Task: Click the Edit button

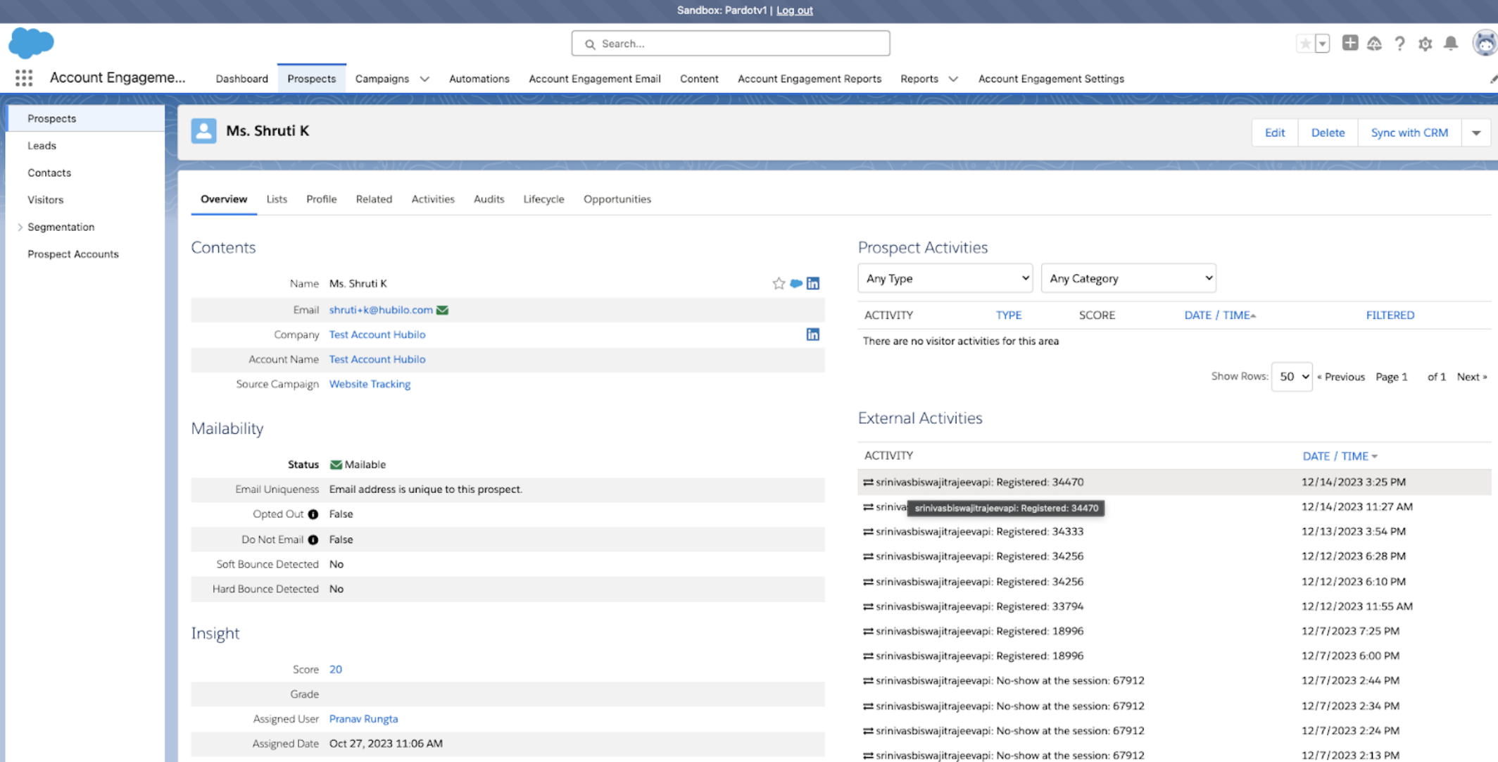Action: click(1274, 132)
